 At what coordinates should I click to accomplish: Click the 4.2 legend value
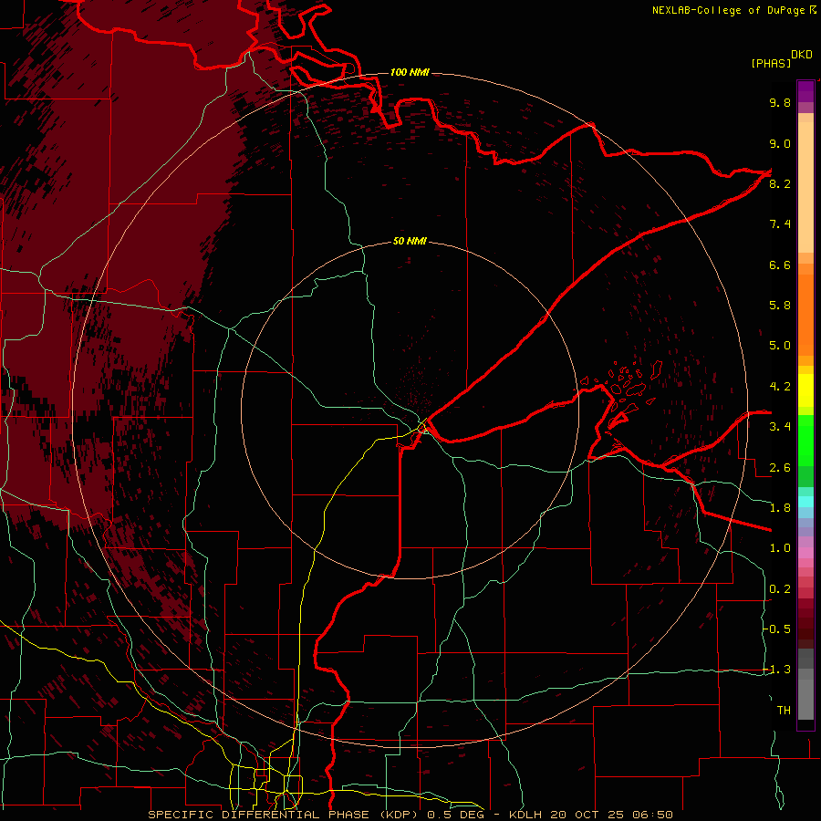click(780, 387)
